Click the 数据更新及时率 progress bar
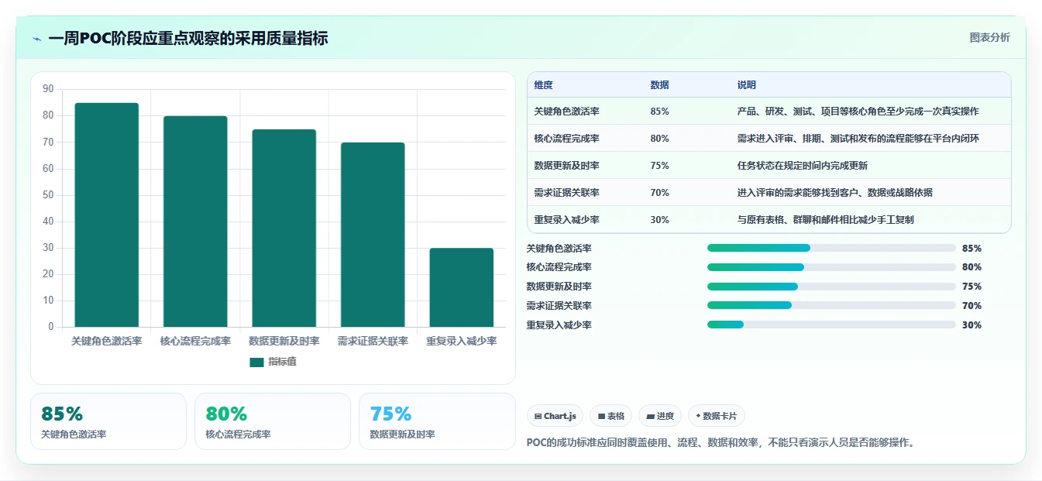 click(831, 287)
